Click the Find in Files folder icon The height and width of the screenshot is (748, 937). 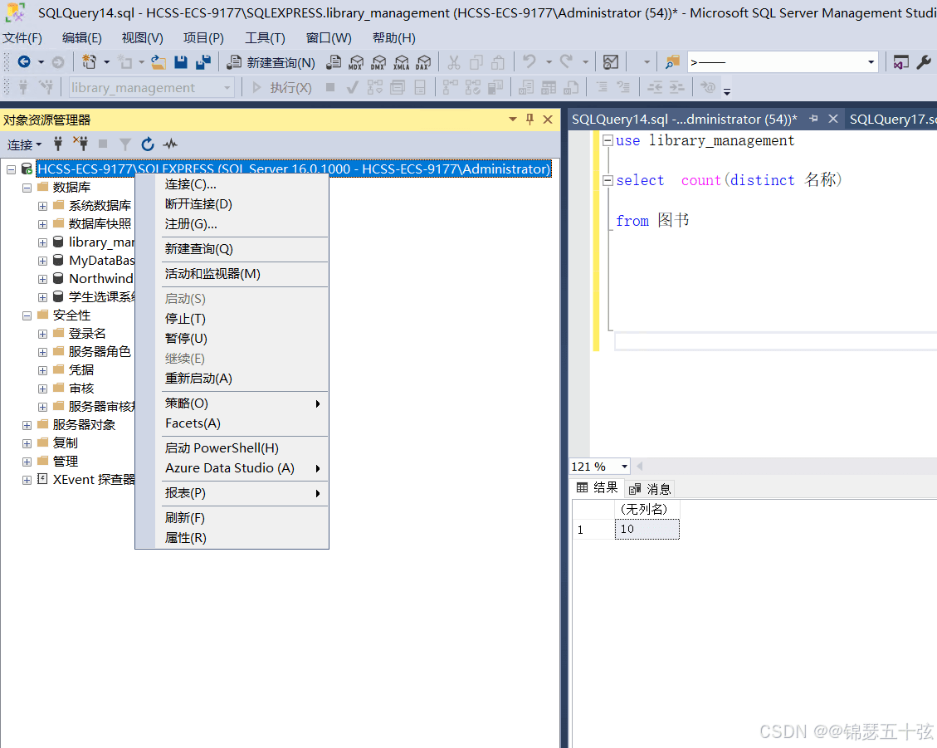[673, 61]
